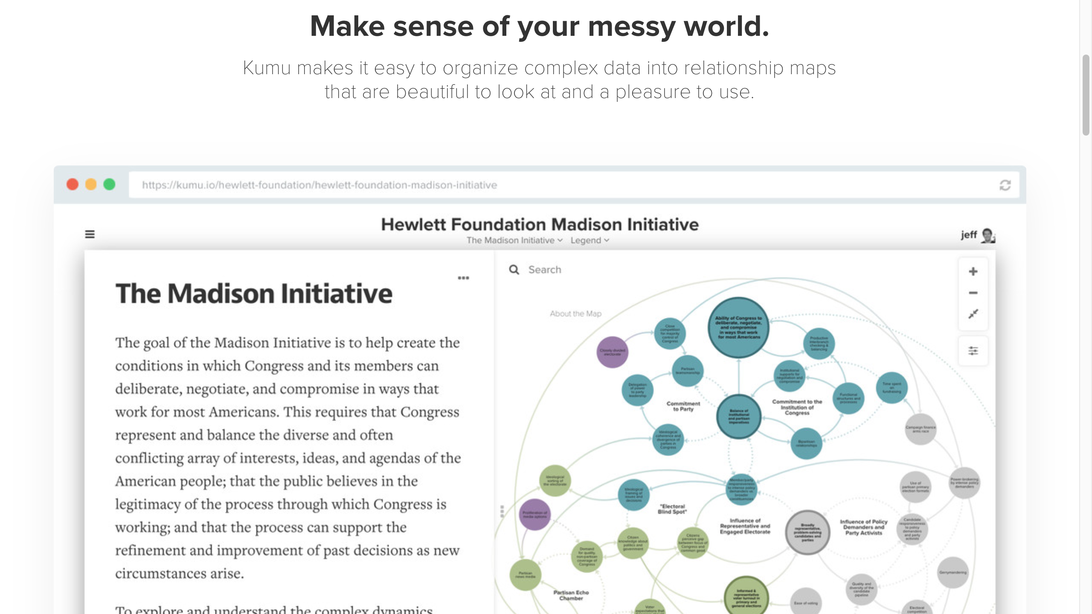This screenshot has width=1092, height=614.
Task: Select the purple Closely divided electorate node
Action: click(612, 352)
